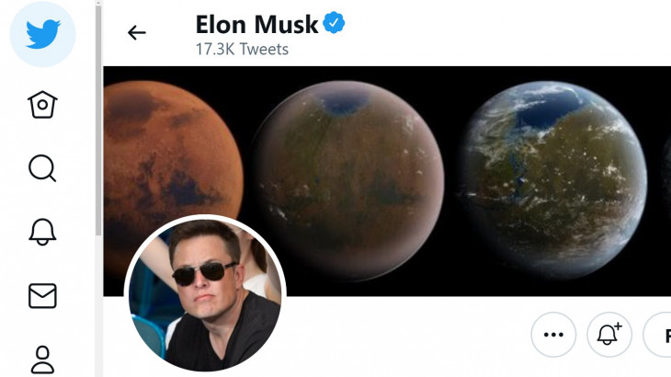Screen dimensions: 671x377
Task: Click the blue Earth-like planet in banner
Action: click(x=552, y=179)
